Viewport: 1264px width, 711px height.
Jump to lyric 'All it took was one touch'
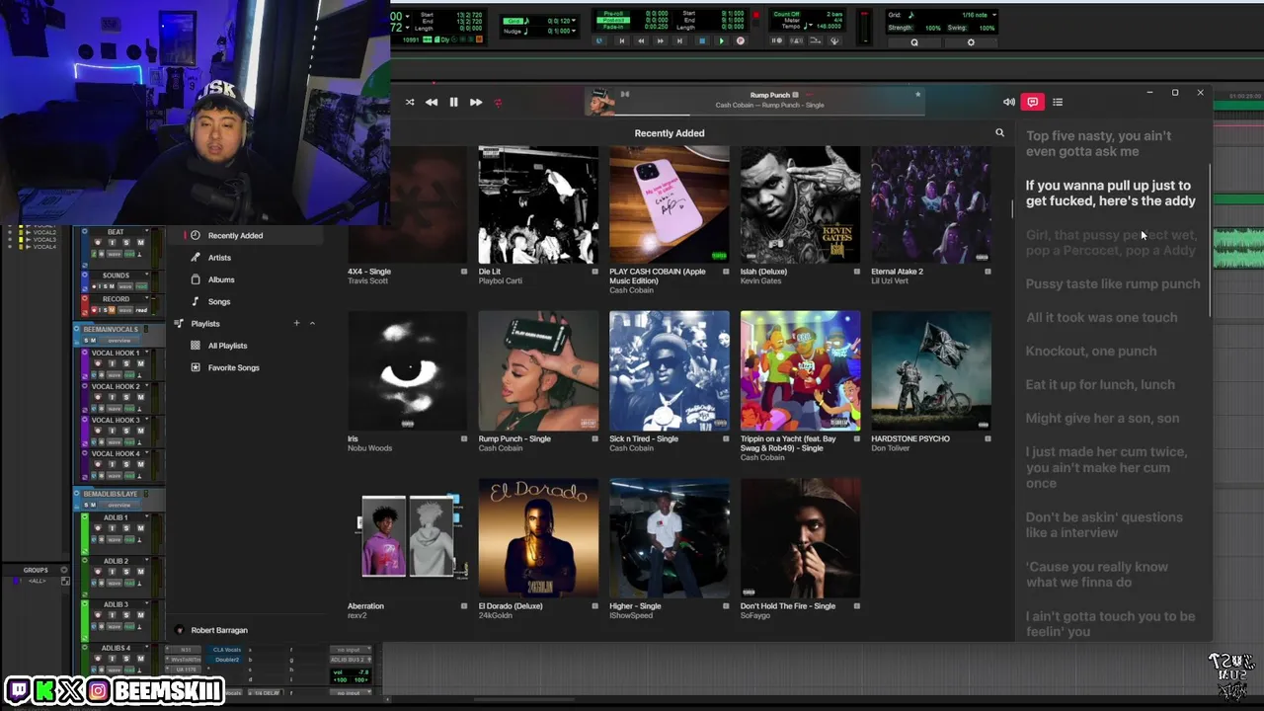pyautogui.click(x=1101, y=317)
